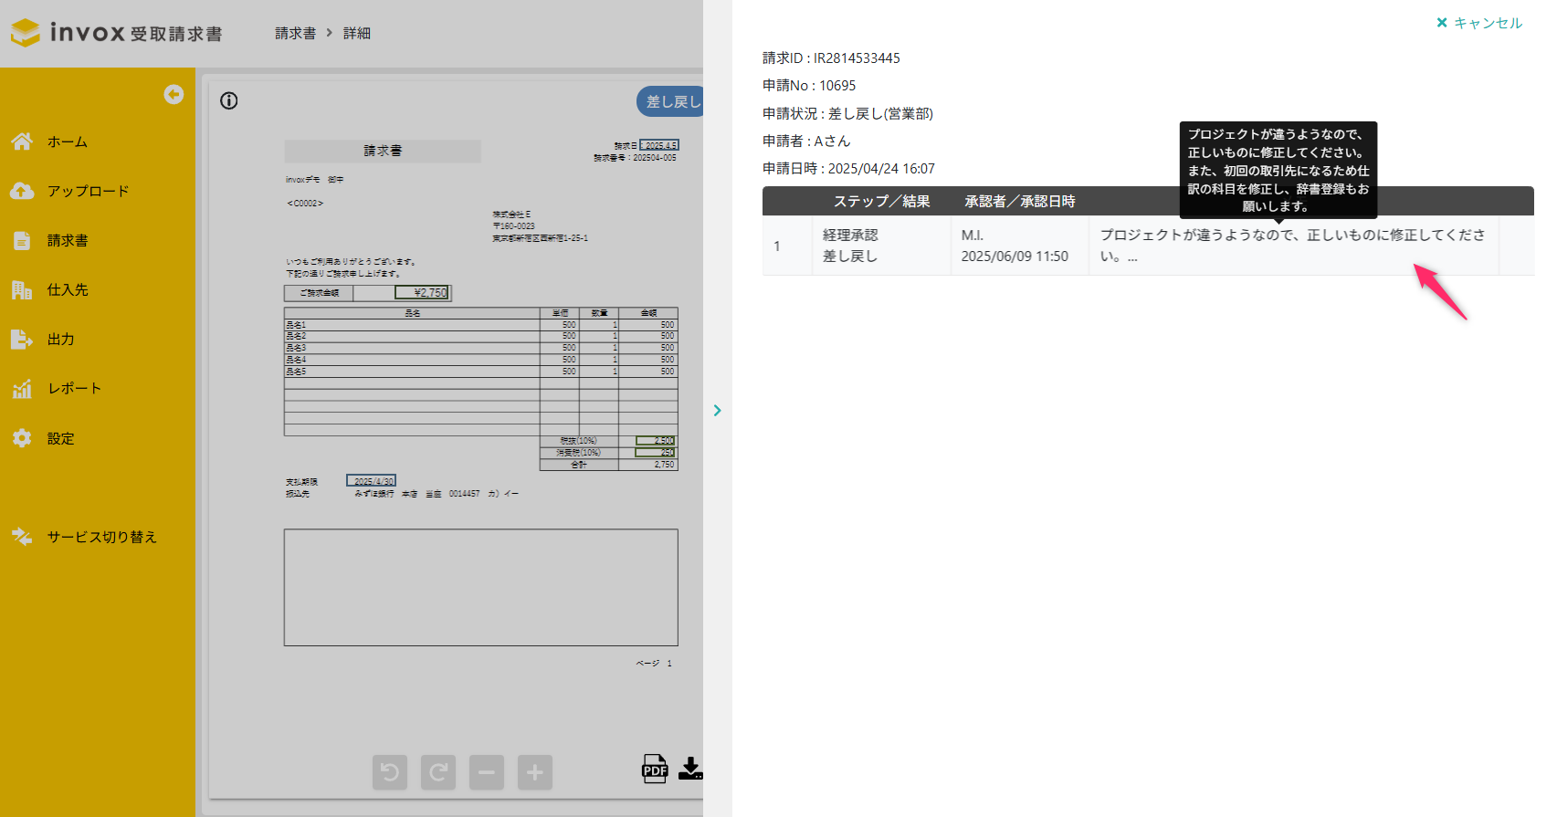Click キャンセル to close the panel

coord(1479,23)
